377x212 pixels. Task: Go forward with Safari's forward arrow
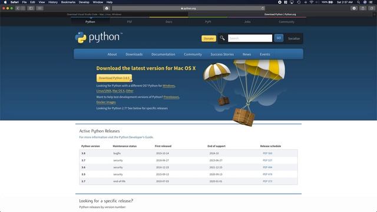(x=23, y=8)
